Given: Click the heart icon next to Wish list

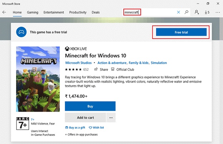Looking at the screenshot, I should click(90, 128).
